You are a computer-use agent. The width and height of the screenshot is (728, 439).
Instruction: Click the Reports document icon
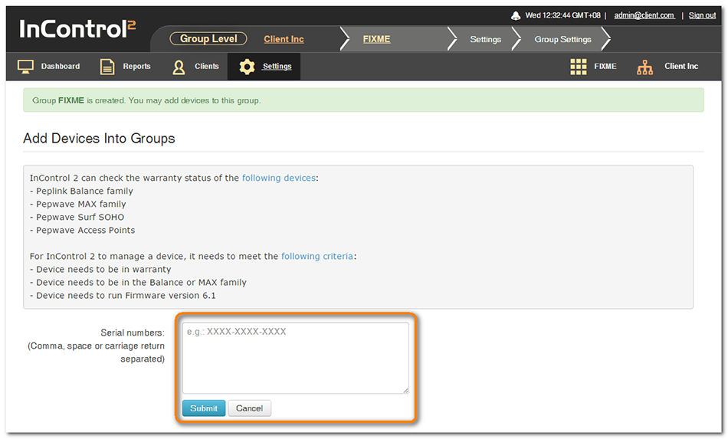click(107, 67)
